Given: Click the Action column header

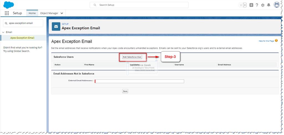Looking at the screenshot, I should [57, 65].
